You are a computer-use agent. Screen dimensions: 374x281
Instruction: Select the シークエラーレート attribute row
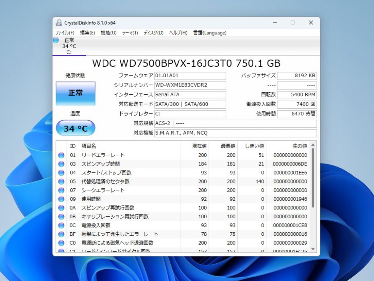(183, 190)
